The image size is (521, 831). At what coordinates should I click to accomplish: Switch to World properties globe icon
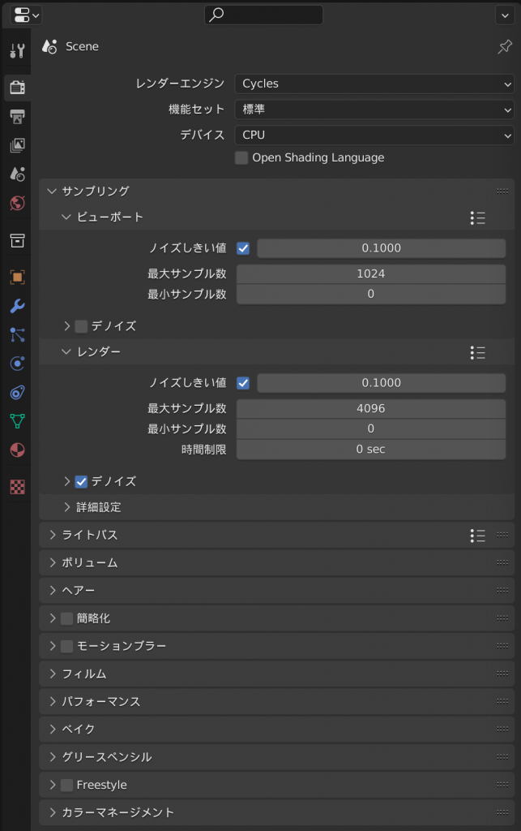tap(18, 203)
